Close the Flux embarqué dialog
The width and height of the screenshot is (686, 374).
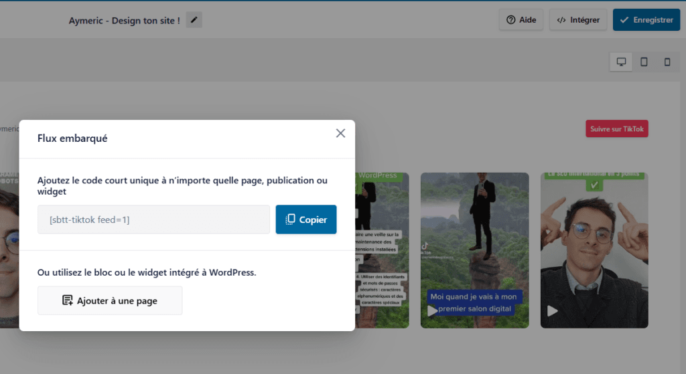(x=340, y=133)
